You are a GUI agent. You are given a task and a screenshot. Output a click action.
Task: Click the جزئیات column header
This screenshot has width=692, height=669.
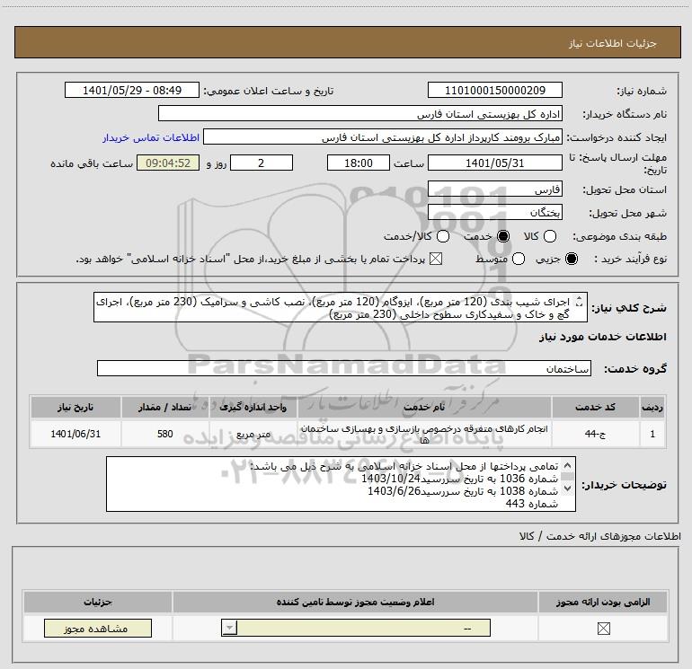[98, 602]
